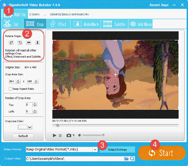This screenshot has width=188, height=166.
Task: Open the WaterMark tab
Action: (x=87, y=24)
